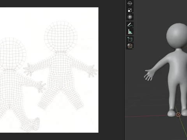The height and width of the screenshot is (140, 187).
Task: Activate the Measure ruler tool
Action: (x=130, y=31)
